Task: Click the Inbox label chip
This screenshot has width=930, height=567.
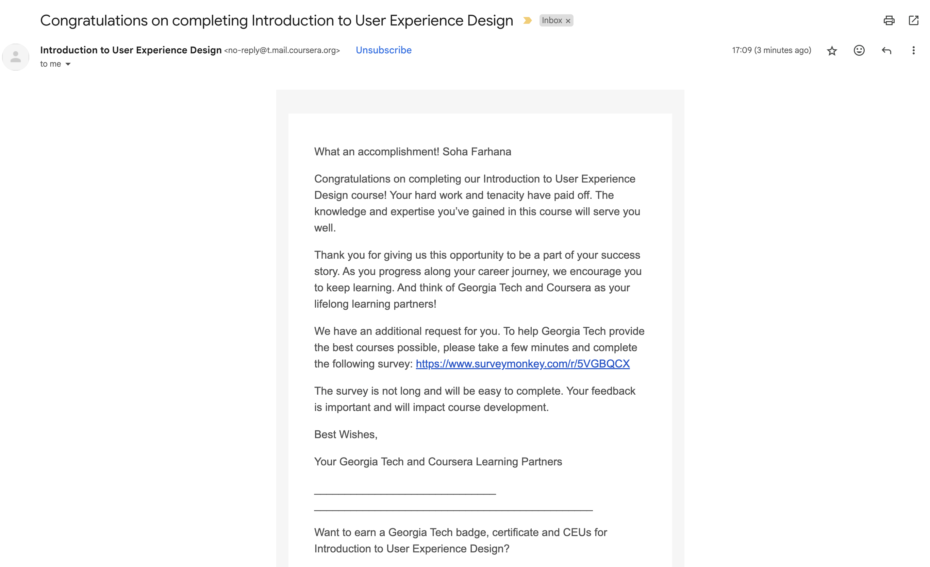Action: point(552,20)
